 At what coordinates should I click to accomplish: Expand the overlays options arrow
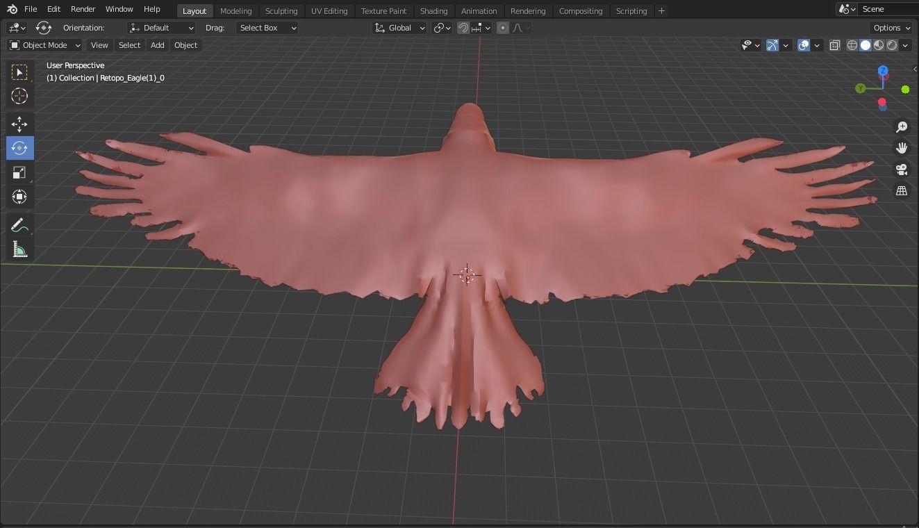click(x=817, y=45)
